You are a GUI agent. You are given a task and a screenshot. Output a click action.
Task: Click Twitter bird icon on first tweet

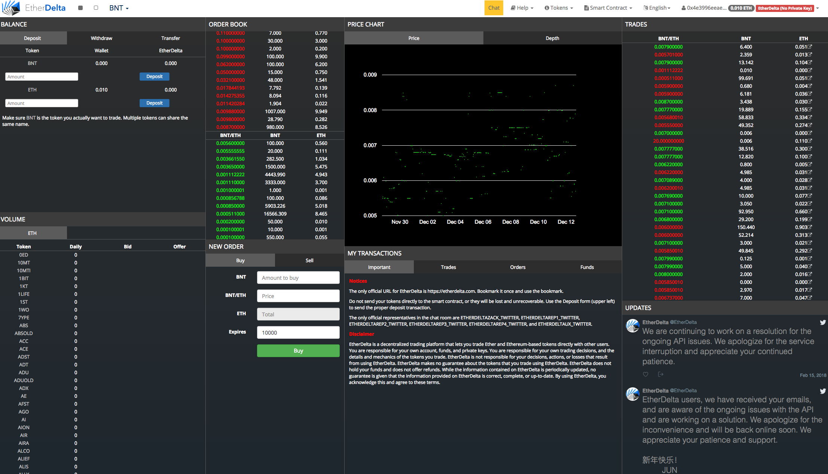click(x=823, y=322)
